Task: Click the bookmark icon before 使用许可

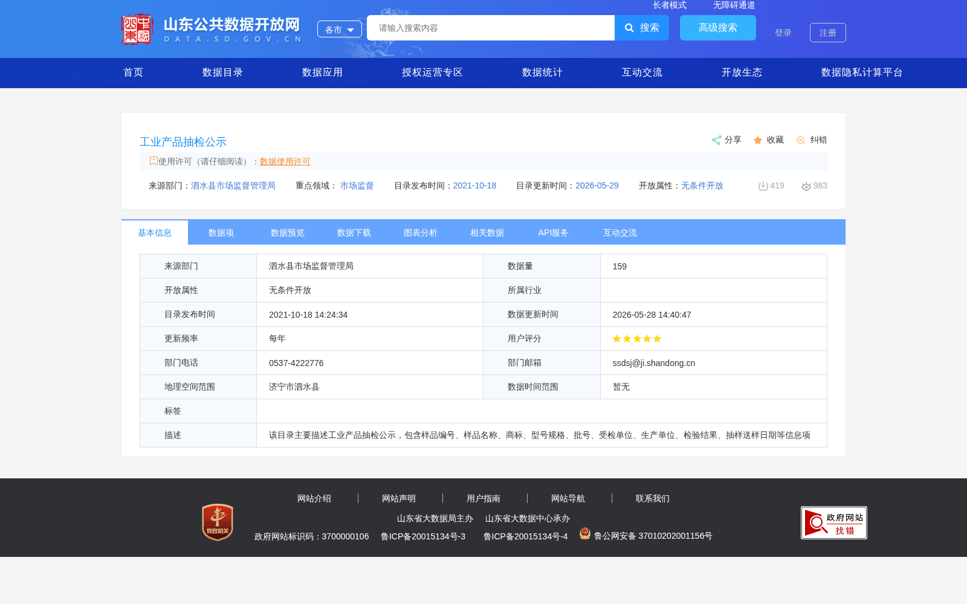Action: coord(154,161)
